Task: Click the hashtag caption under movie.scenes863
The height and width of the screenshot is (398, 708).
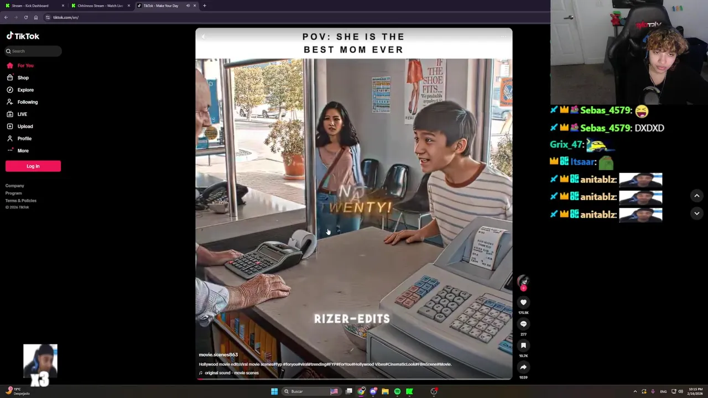Action: (x=325, y=364)
